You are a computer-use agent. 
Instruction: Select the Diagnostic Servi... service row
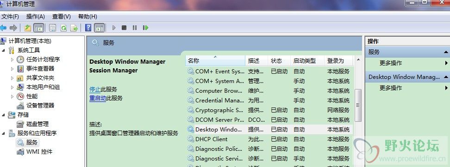click(269, 158)
